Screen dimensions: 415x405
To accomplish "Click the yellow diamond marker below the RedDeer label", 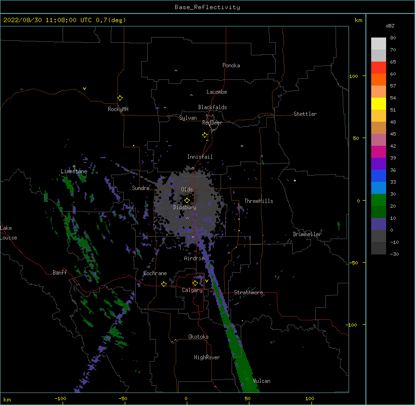I will 205,135.
